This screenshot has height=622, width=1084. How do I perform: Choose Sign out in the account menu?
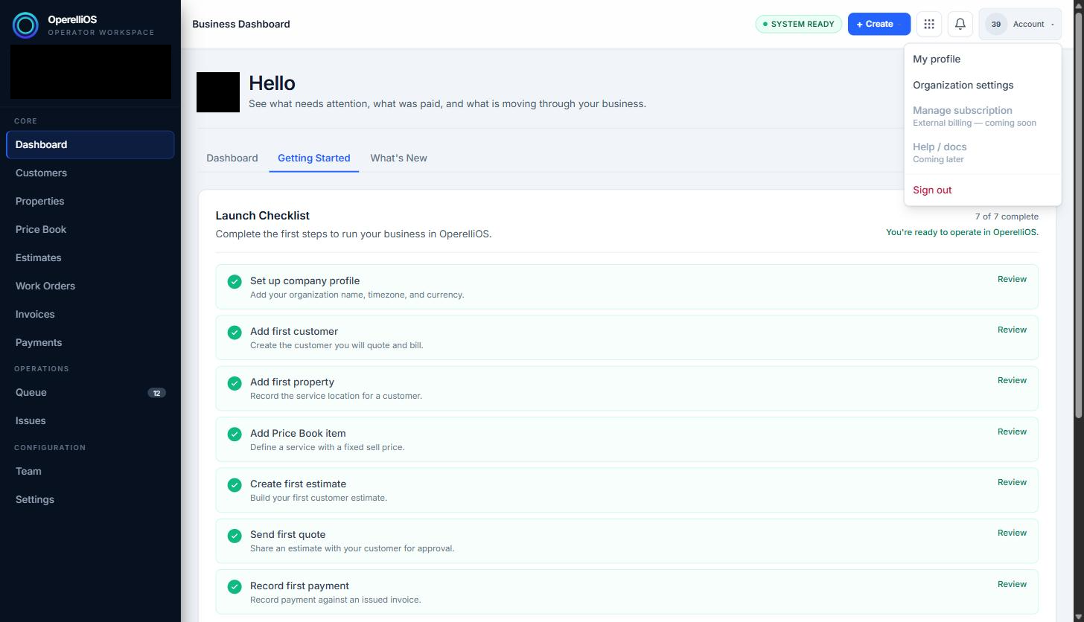(x=932, y=190)
